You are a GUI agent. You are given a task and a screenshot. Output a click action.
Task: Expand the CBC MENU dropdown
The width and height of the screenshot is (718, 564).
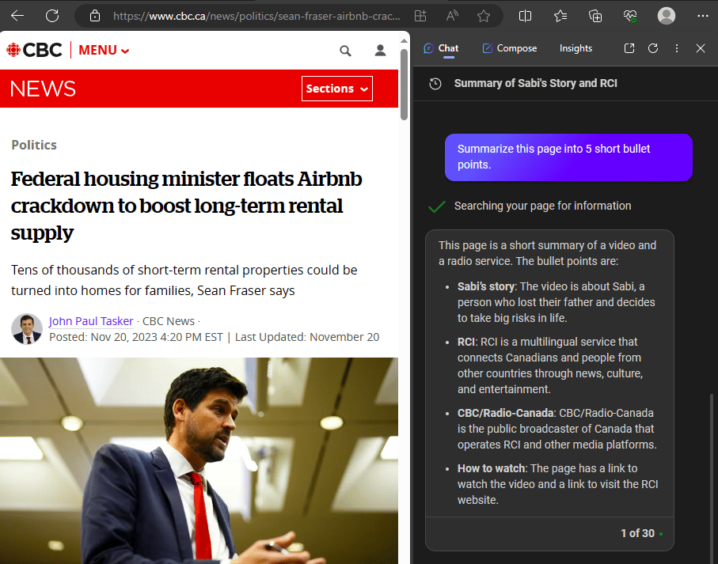click(x=104, y=50)
